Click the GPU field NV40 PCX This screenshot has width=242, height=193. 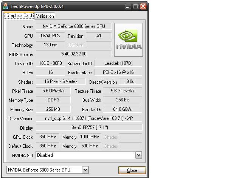[x=50, y=36]
